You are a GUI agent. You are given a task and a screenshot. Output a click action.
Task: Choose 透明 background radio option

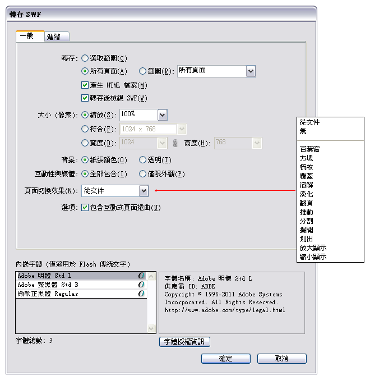coord(142,160)
